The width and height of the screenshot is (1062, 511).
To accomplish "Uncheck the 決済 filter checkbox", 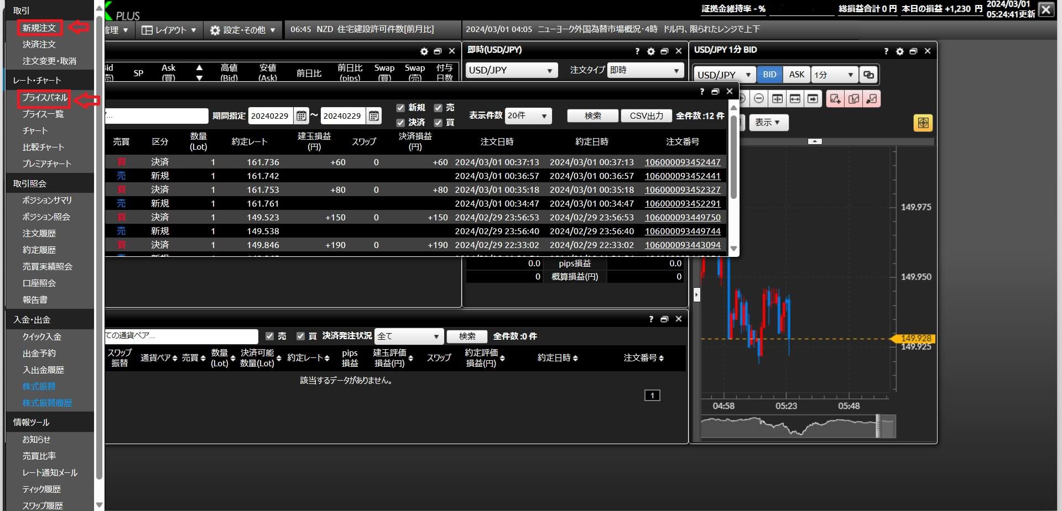I will [400, 123].
